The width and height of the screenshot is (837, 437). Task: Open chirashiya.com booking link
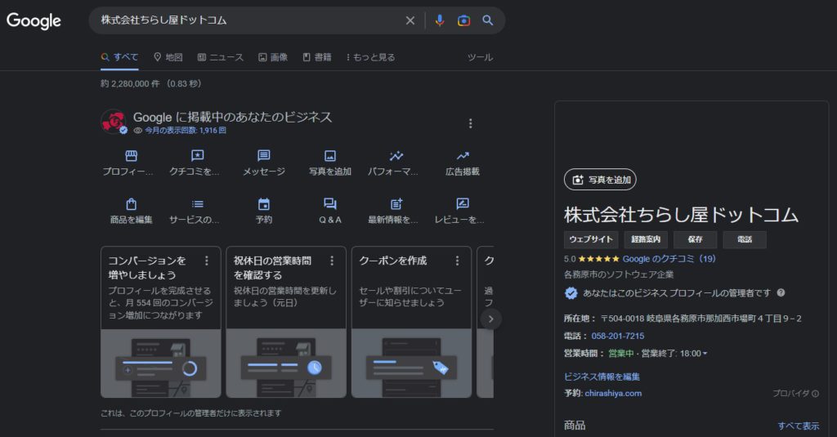click(613, 393)
